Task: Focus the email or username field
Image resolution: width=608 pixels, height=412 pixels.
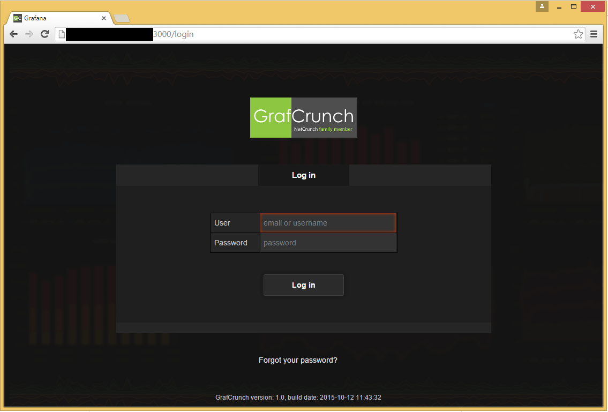Action: [328, 223]
